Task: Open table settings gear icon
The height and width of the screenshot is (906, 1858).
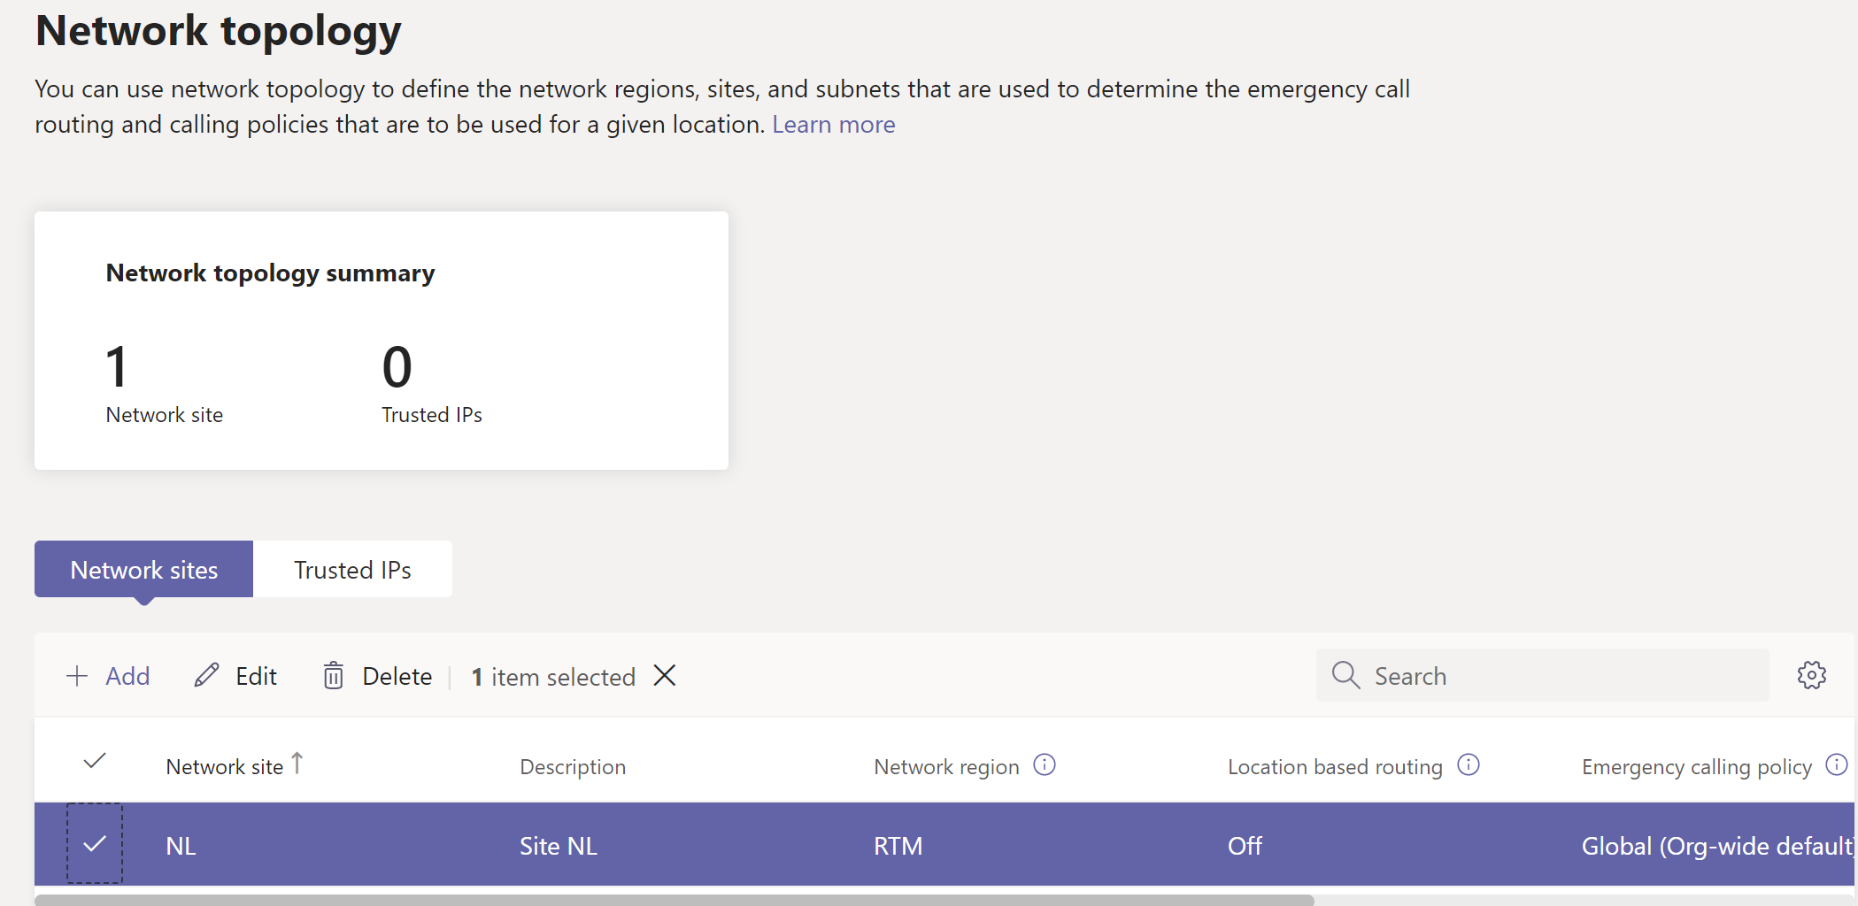Action: [1811, 676]
